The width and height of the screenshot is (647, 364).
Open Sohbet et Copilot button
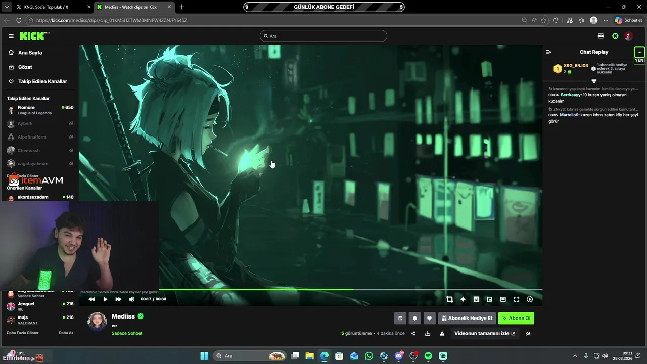pyautogui.click(x=628, y=20)
